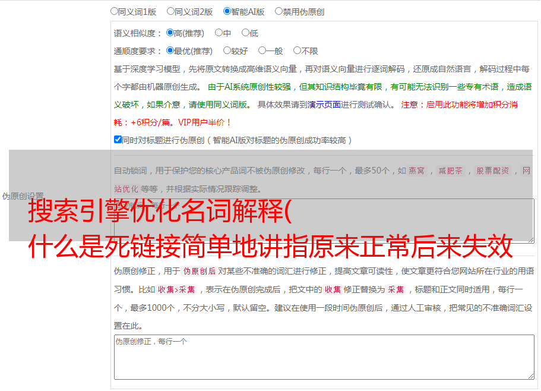Viewport: 541px width, 391px height.
Task: Select the 同义词1版 radio option
Action: [x=114, y=11]
